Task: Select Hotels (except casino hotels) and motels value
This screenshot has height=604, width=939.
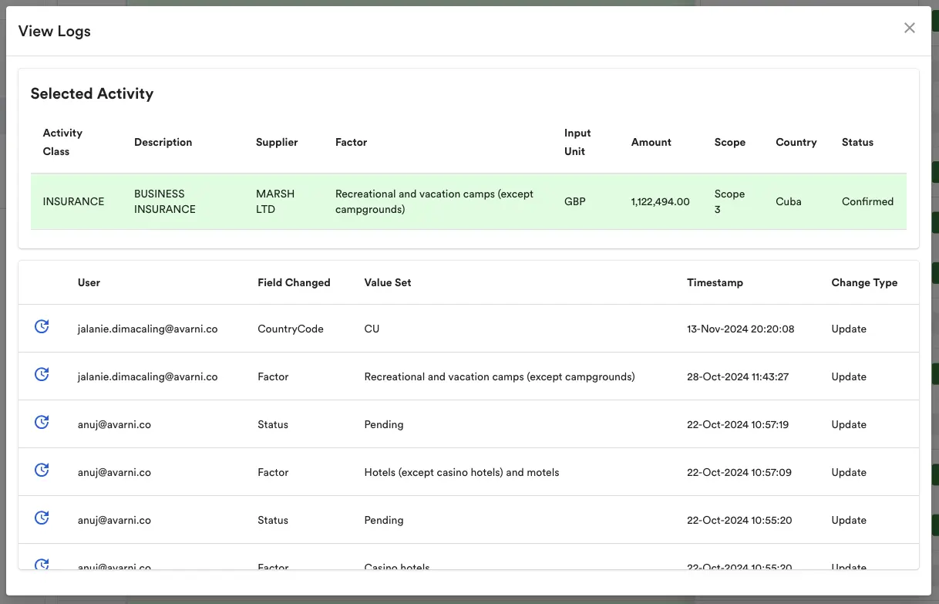Action: [x=462, y=472]
